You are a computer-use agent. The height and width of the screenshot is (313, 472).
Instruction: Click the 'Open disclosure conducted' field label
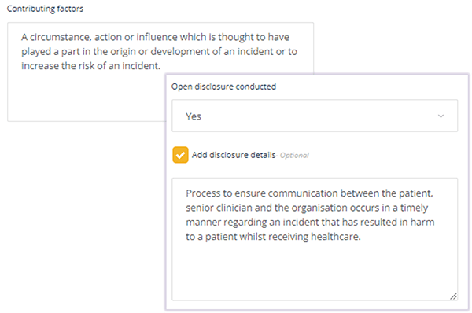click(x=223, y=87)
